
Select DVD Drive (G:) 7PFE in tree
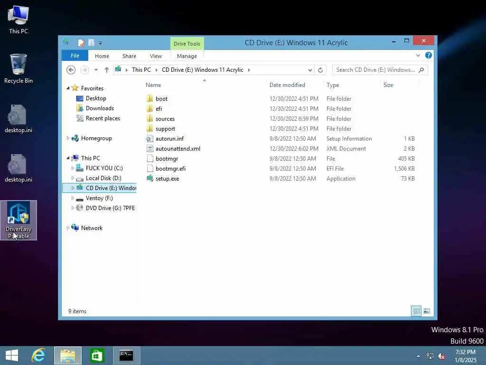click(x=110, y=208)
